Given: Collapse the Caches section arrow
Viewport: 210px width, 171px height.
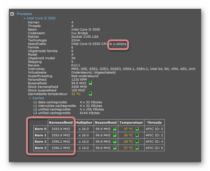Looking at the screenshot, I should coord(30,98).
